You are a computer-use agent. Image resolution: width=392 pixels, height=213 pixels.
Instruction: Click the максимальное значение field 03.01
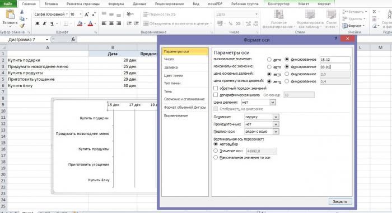[x=335, y=67]
